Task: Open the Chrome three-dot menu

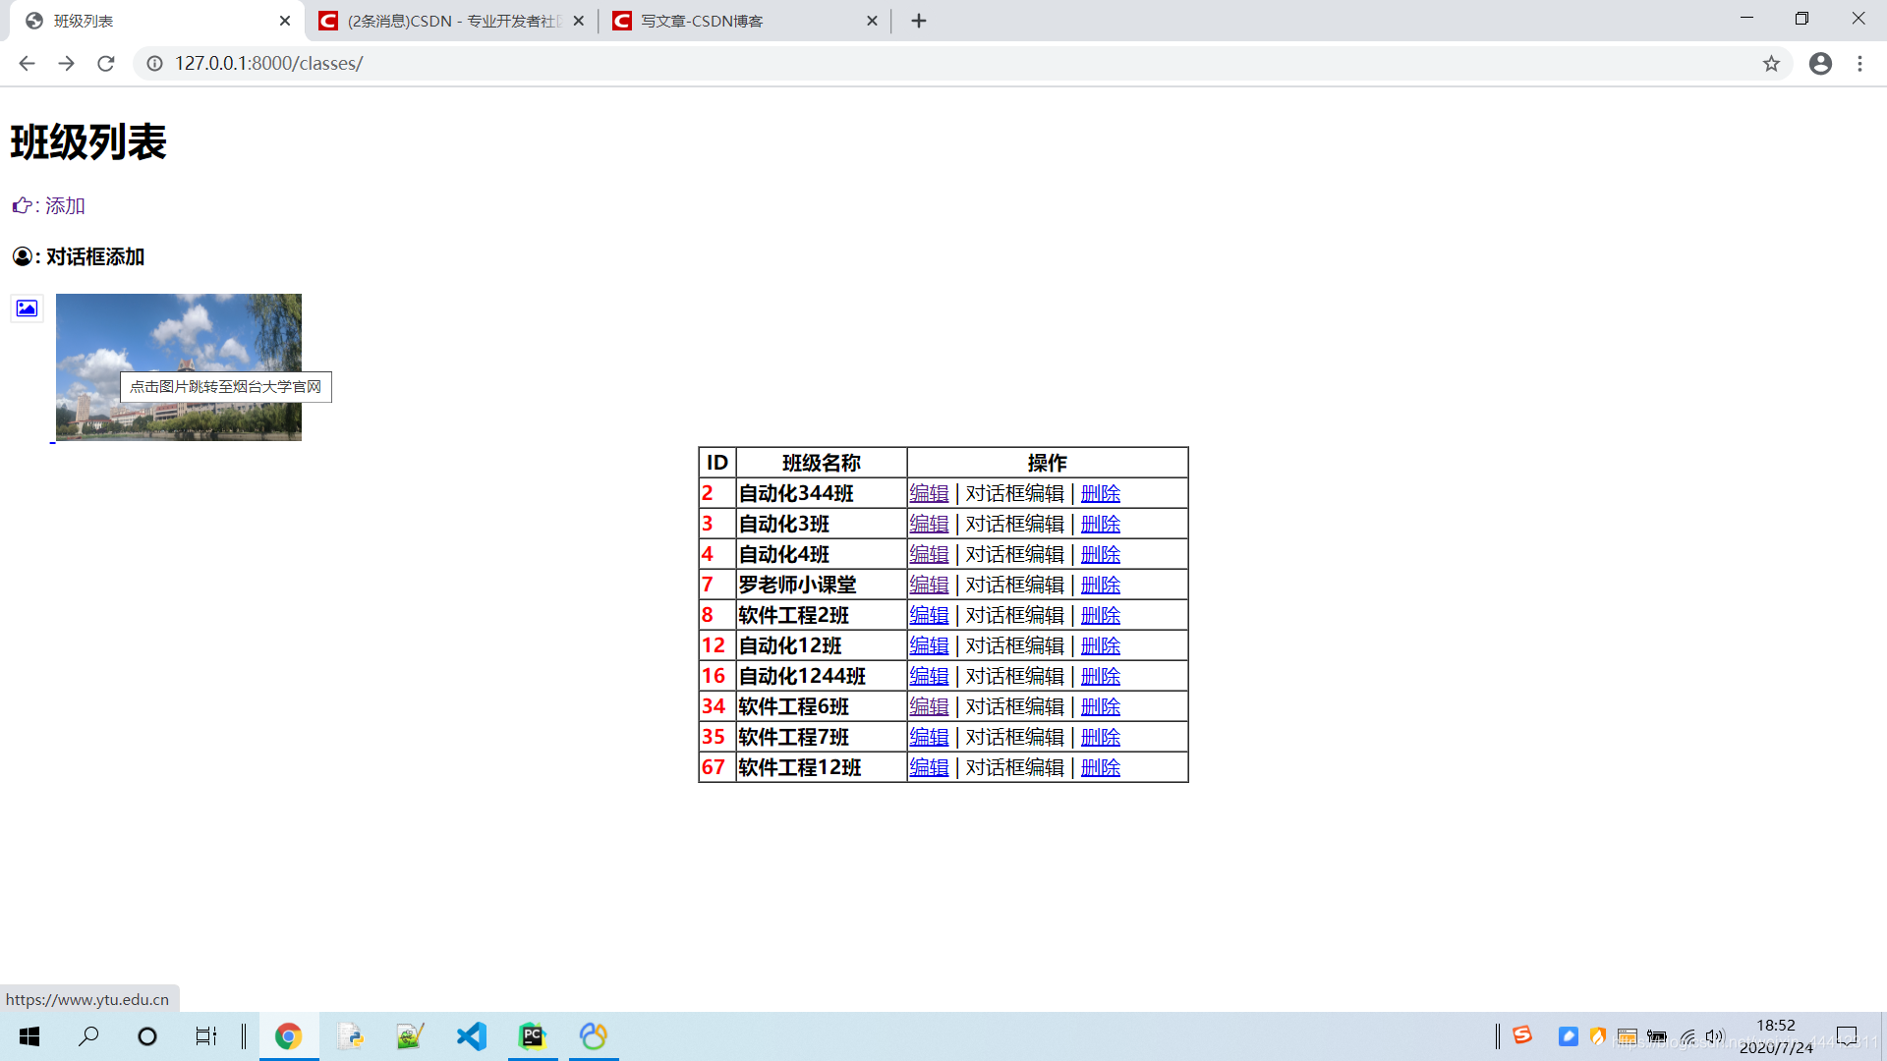Action: click(x=1859, y=63)
